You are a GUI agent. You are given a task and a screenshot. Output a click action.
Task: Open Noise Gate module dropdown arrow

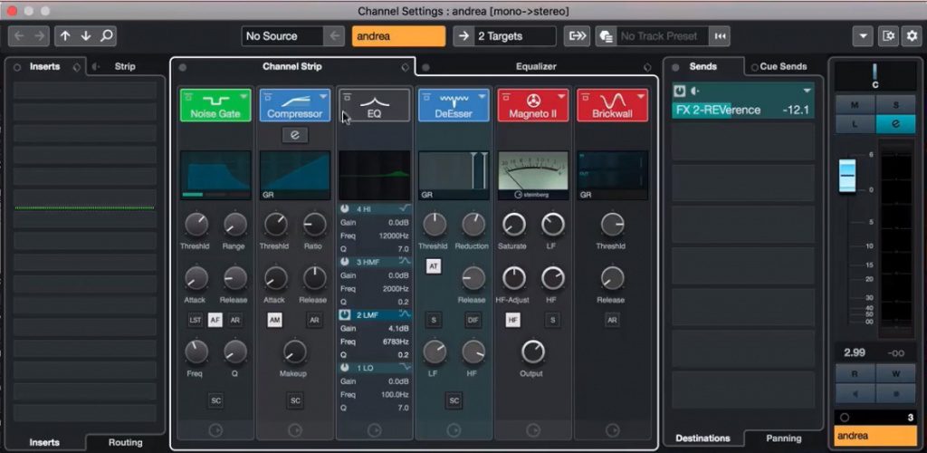[x=244, y=96]
